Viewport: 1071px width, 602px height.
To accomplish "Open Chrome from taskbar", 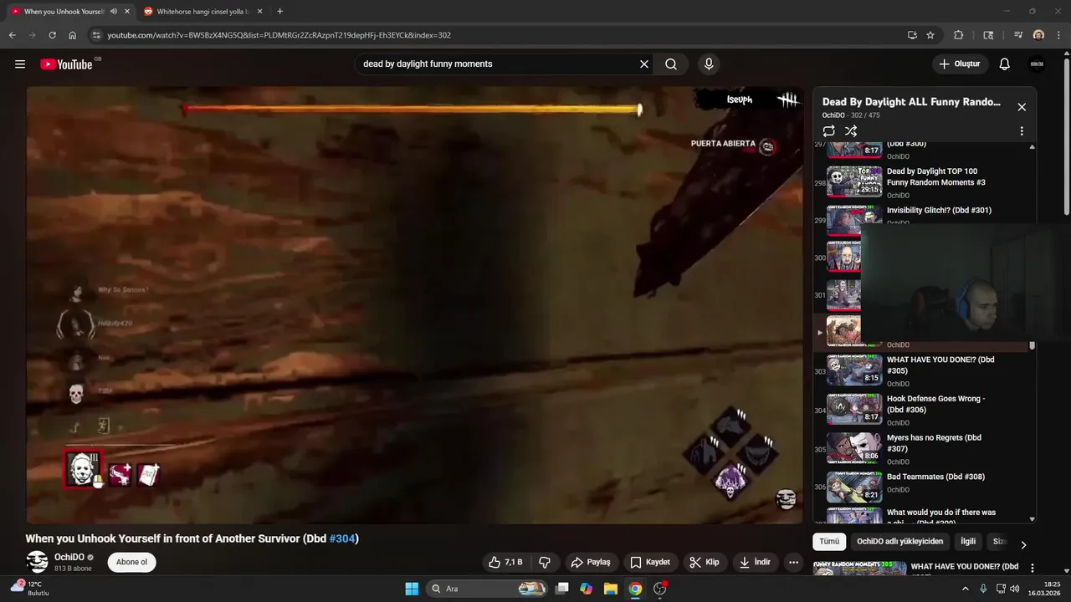I will point(635,589).
